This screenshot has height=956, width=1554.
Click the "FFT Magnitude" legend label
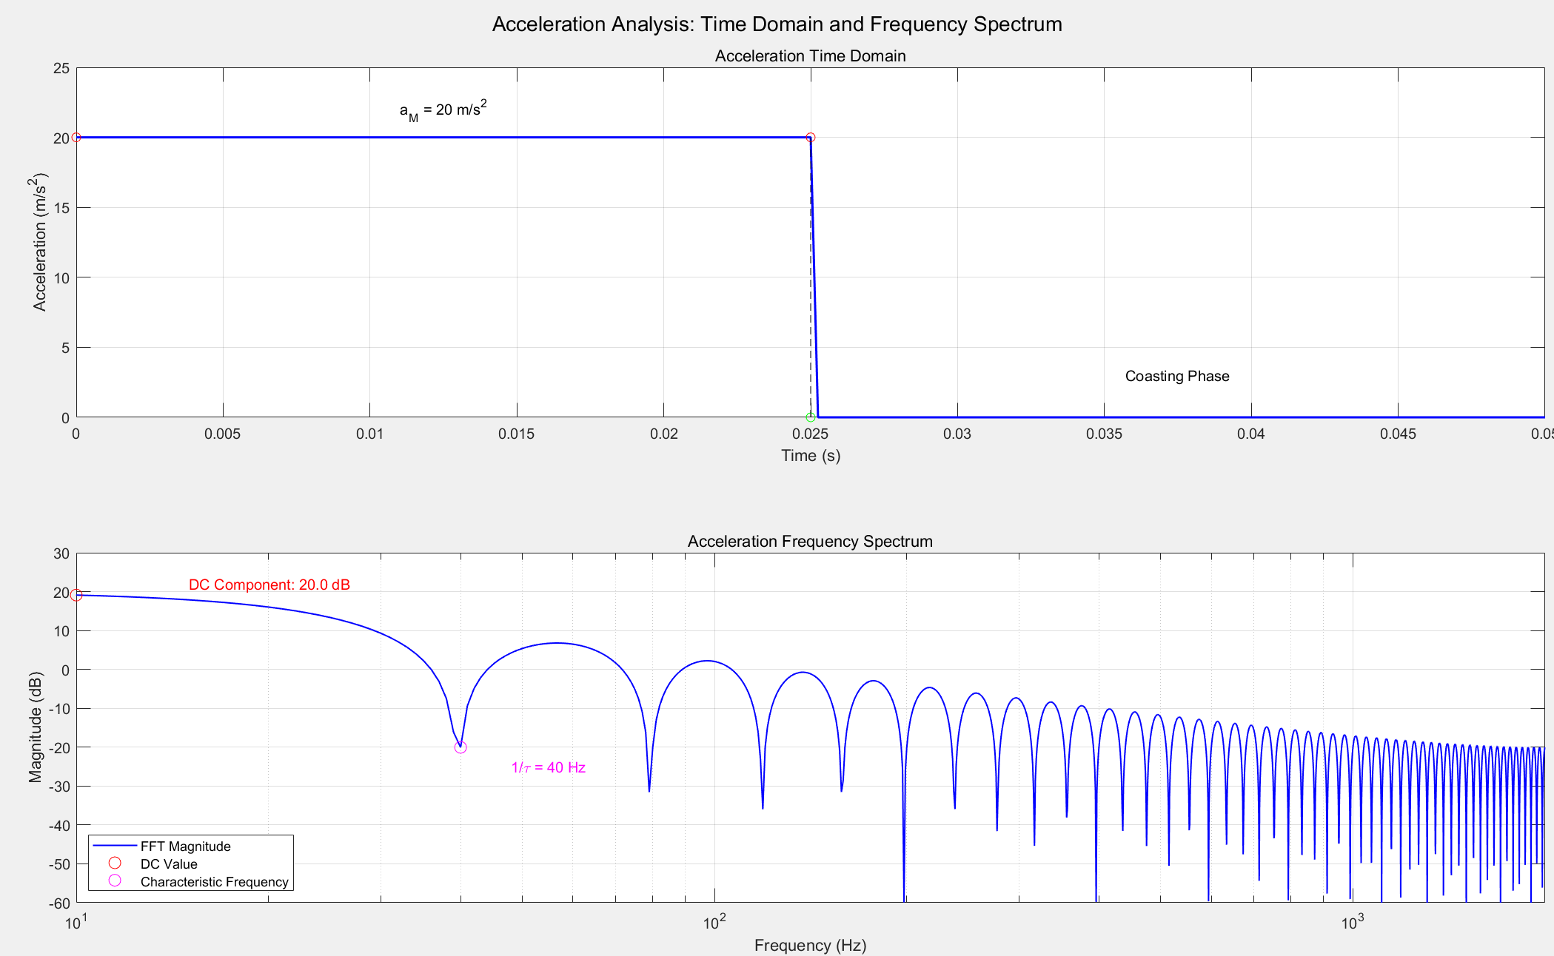pos(185,846)
